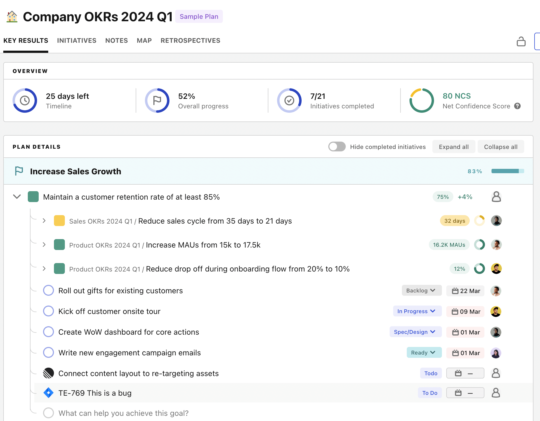
Task: Check off Write new engagement campaign emails
Action: [48, 352]
